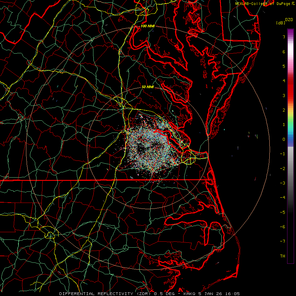Screen dimensions: 296x296
Task: Click the "KAKQ" station identifier in the caption
Action: pos(190,294)
